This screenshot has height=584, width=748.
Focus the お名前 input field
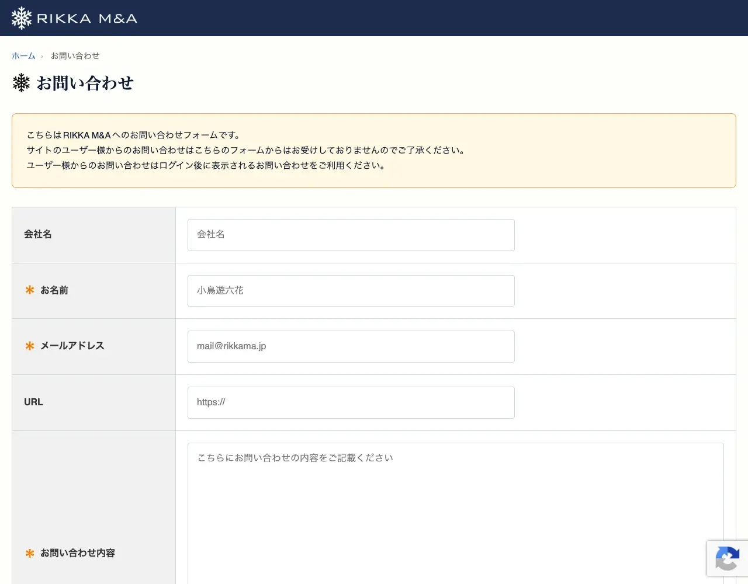(351, 291)
